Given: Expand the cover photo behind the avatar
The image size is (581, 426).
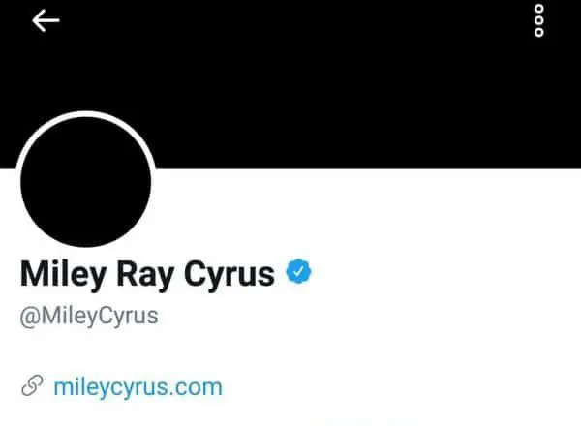Looking at the screenshot, I should coord(290,84).
